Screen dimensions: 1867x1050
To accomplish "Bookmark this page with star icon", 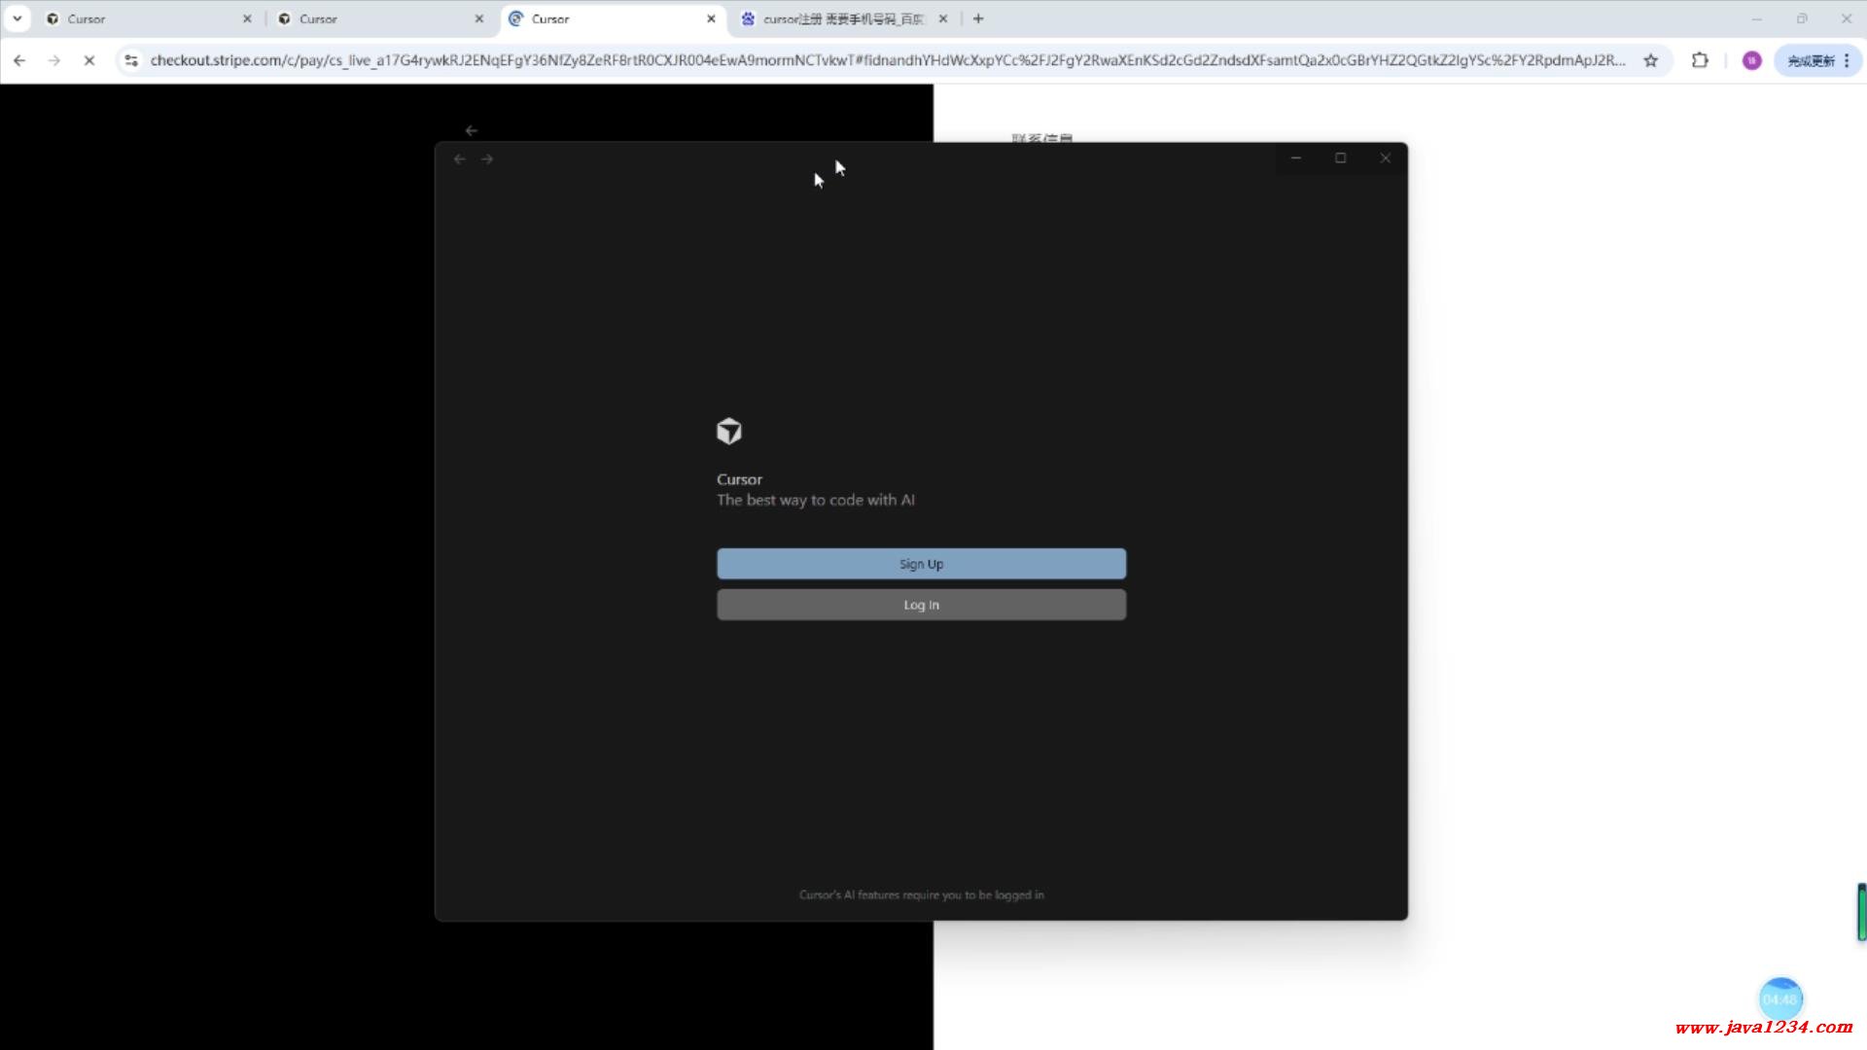I will pos(1650,60).
